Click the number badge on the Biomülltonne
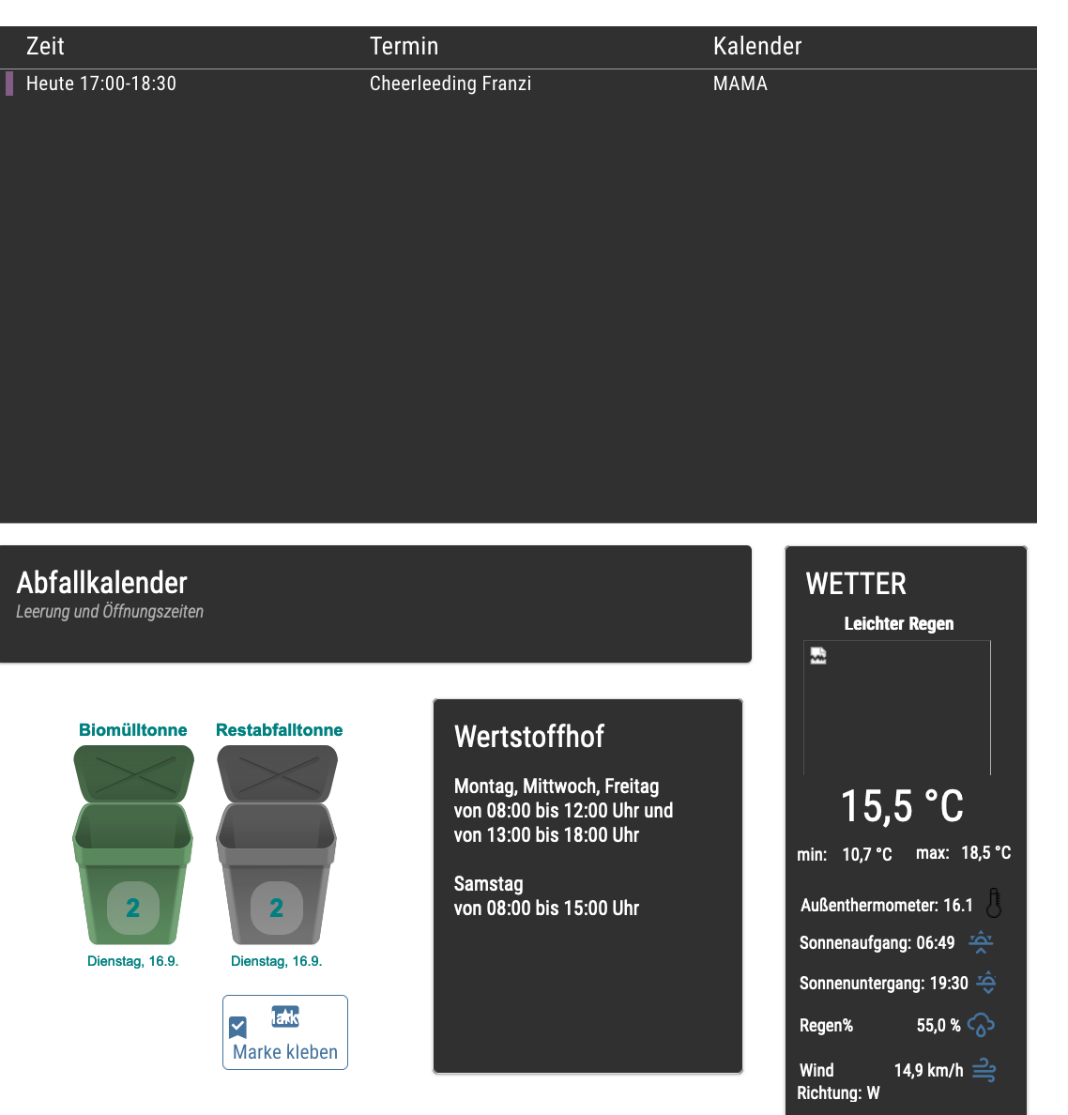The image size is (1068, 1115). tap(132, 908)
